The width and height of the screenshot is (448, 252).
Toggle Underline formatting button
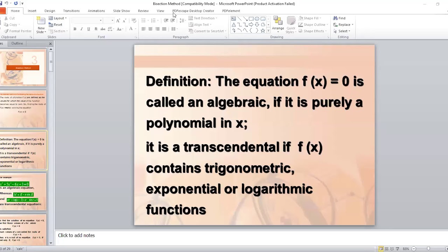point(89,29)
